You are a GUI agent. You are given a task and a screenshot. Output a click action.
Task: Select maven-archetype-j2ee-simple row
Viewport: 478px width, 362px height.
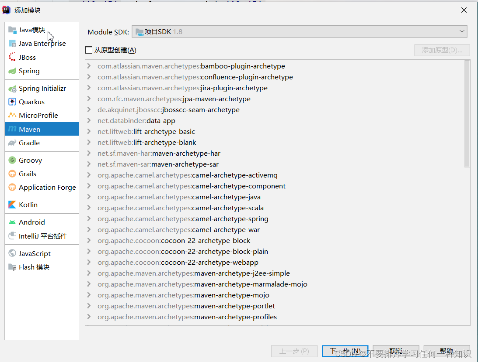[x=275, y=273]
